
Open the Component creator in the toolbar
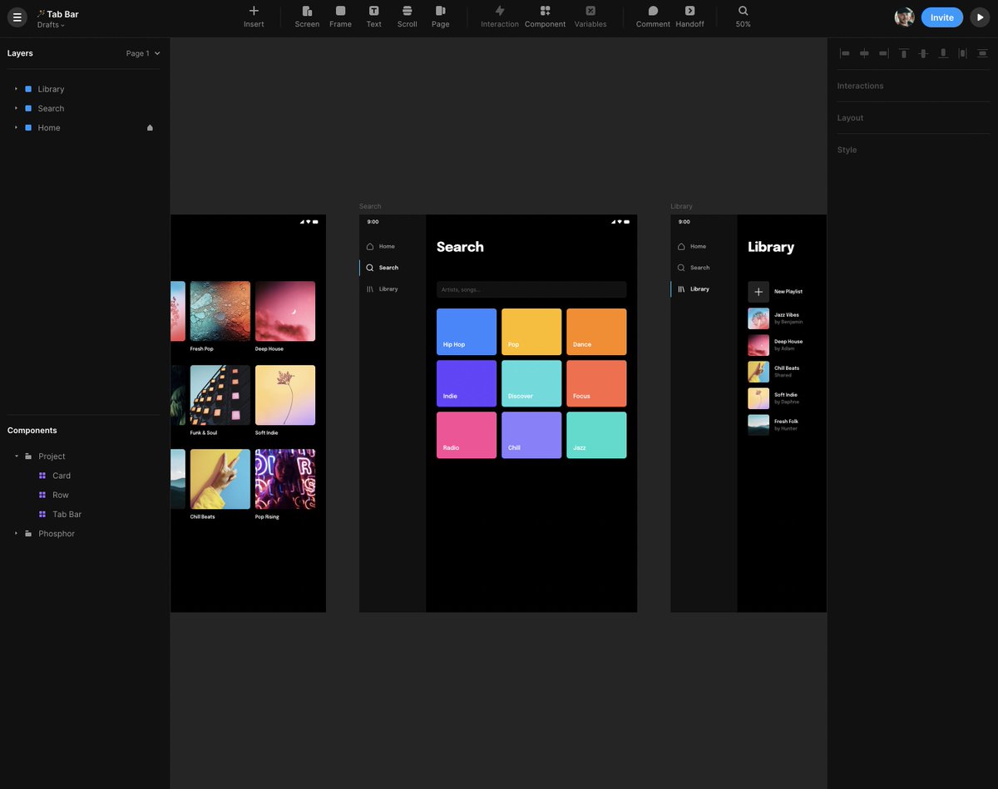coord(545,17)
